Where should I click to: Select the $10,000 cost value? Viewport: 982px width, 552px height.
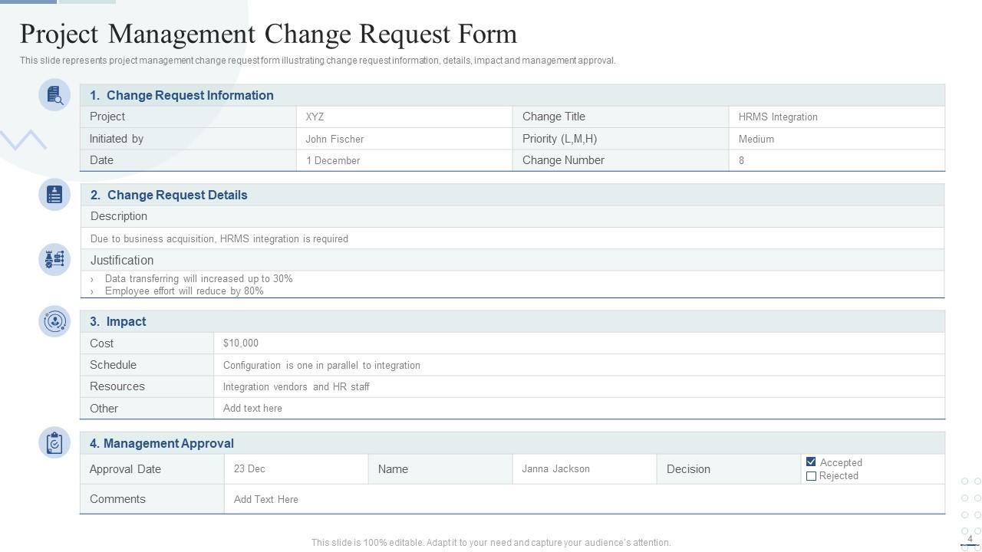(x=240, y=343)
